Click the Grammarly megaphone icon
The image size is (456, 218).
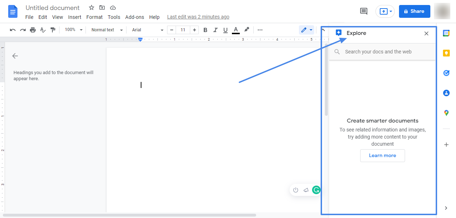click(x=306, y=190)
